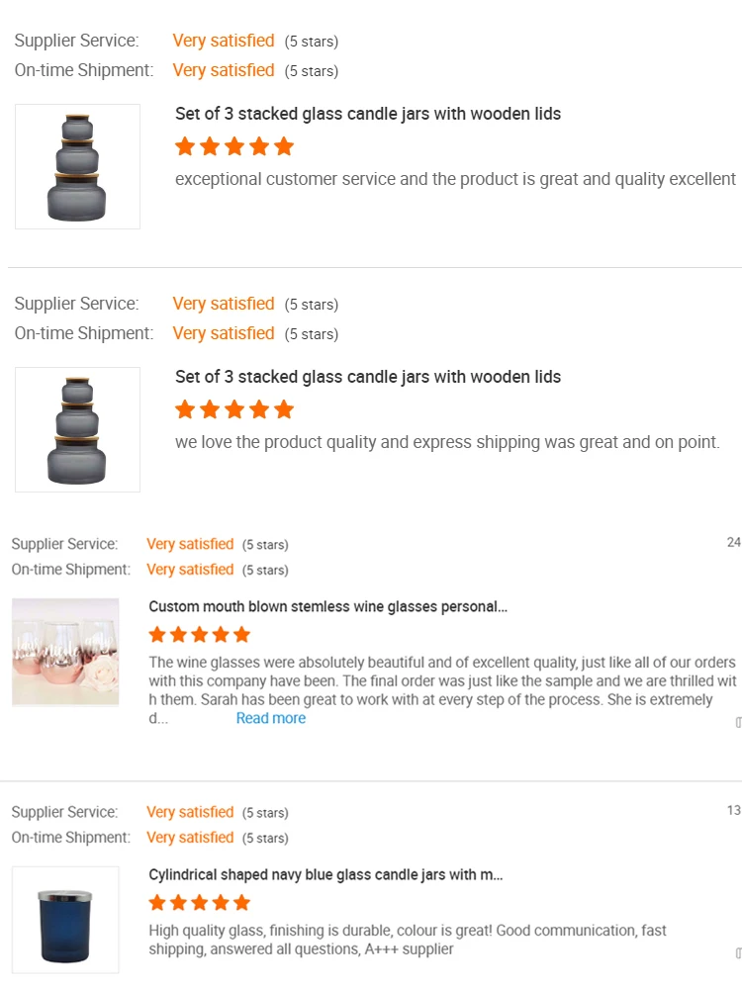This screenshot has width=742, height=989.
Task: Open the rose gold wine glasses thumbnail
Action: click(65, 652)
